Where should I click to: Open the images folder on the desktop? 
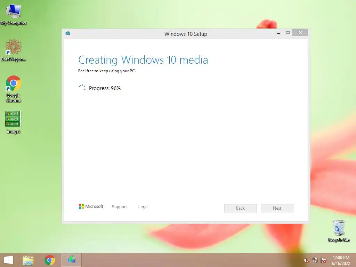[x=14, y=122]
